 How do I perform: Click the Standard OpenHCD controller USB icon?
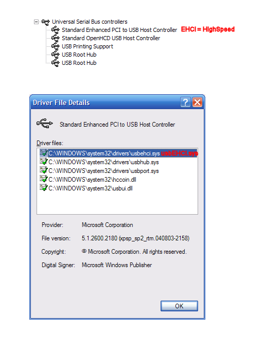56,38
